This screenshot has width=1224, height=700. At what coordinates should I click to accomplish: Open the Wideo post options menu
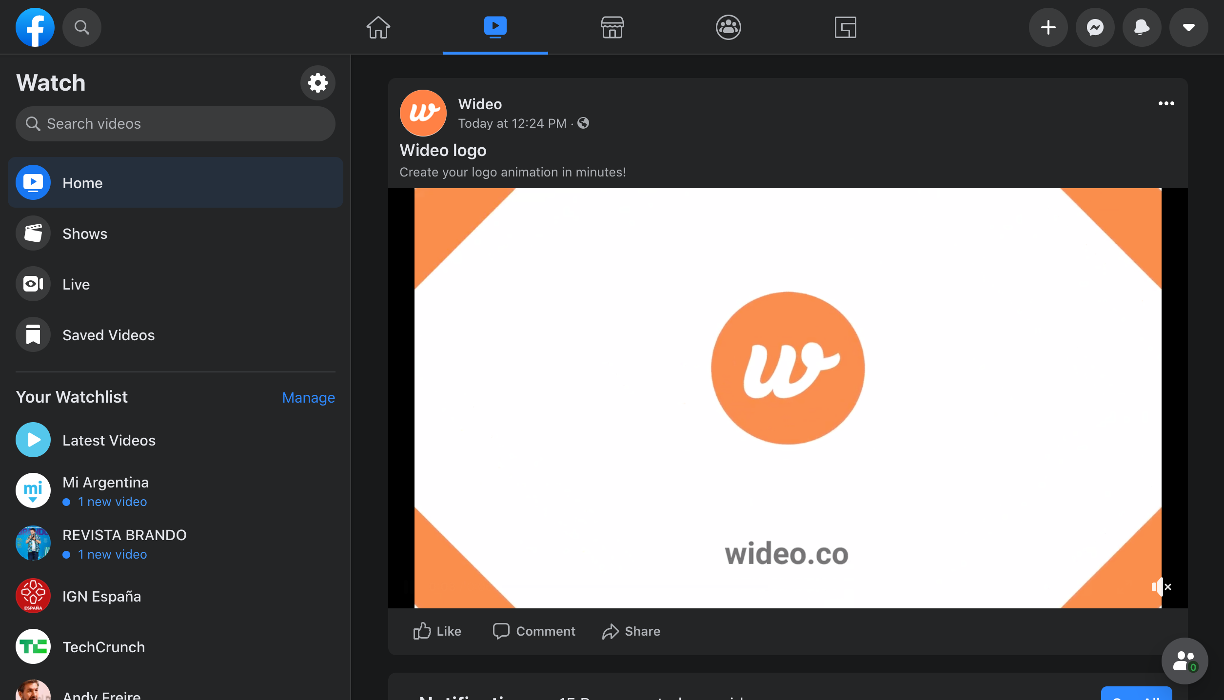[x=1166, y=103]
